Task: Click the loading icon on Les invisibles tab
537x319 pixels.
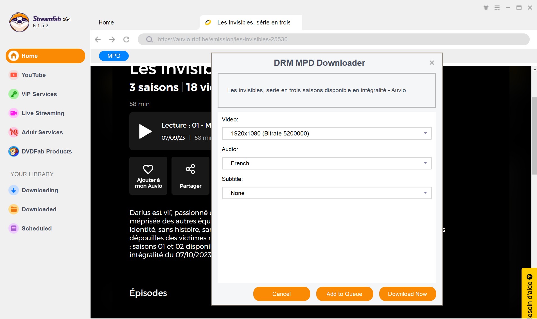Action: [208, 22]
